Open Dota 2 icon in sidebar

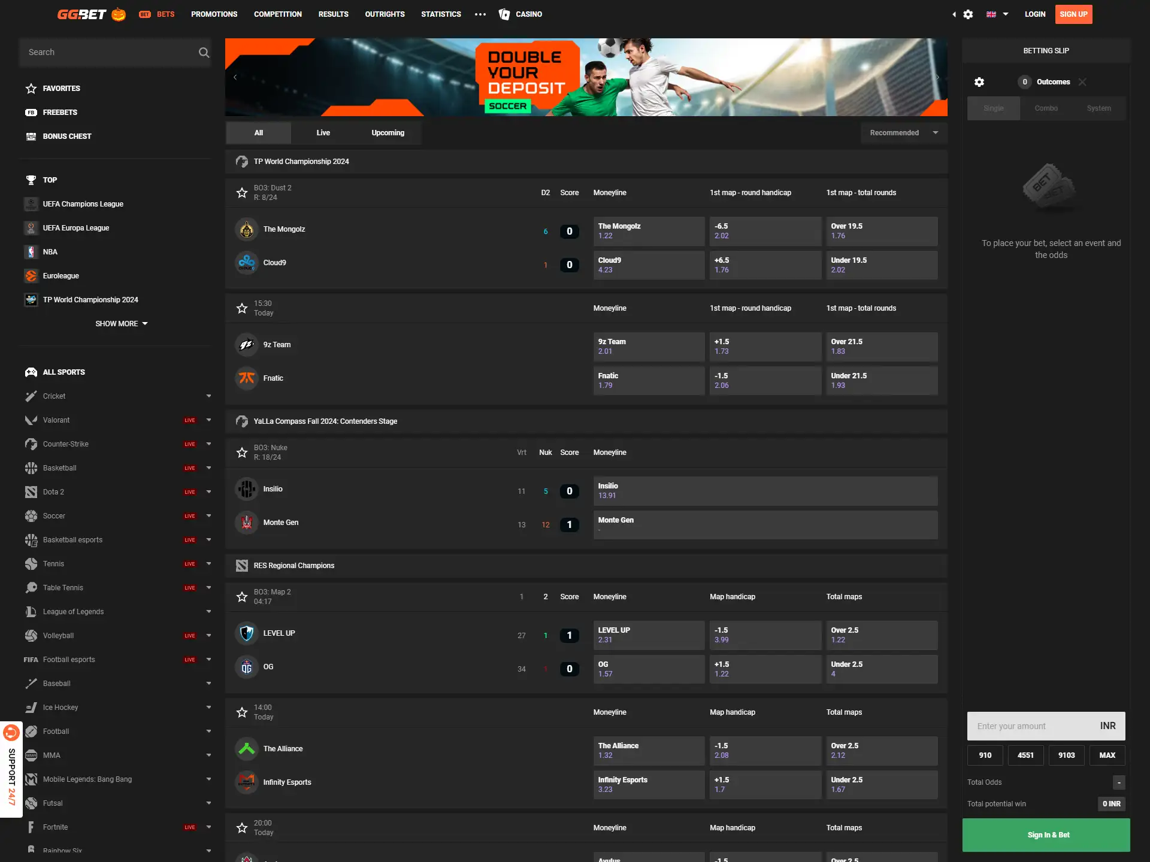31,492
